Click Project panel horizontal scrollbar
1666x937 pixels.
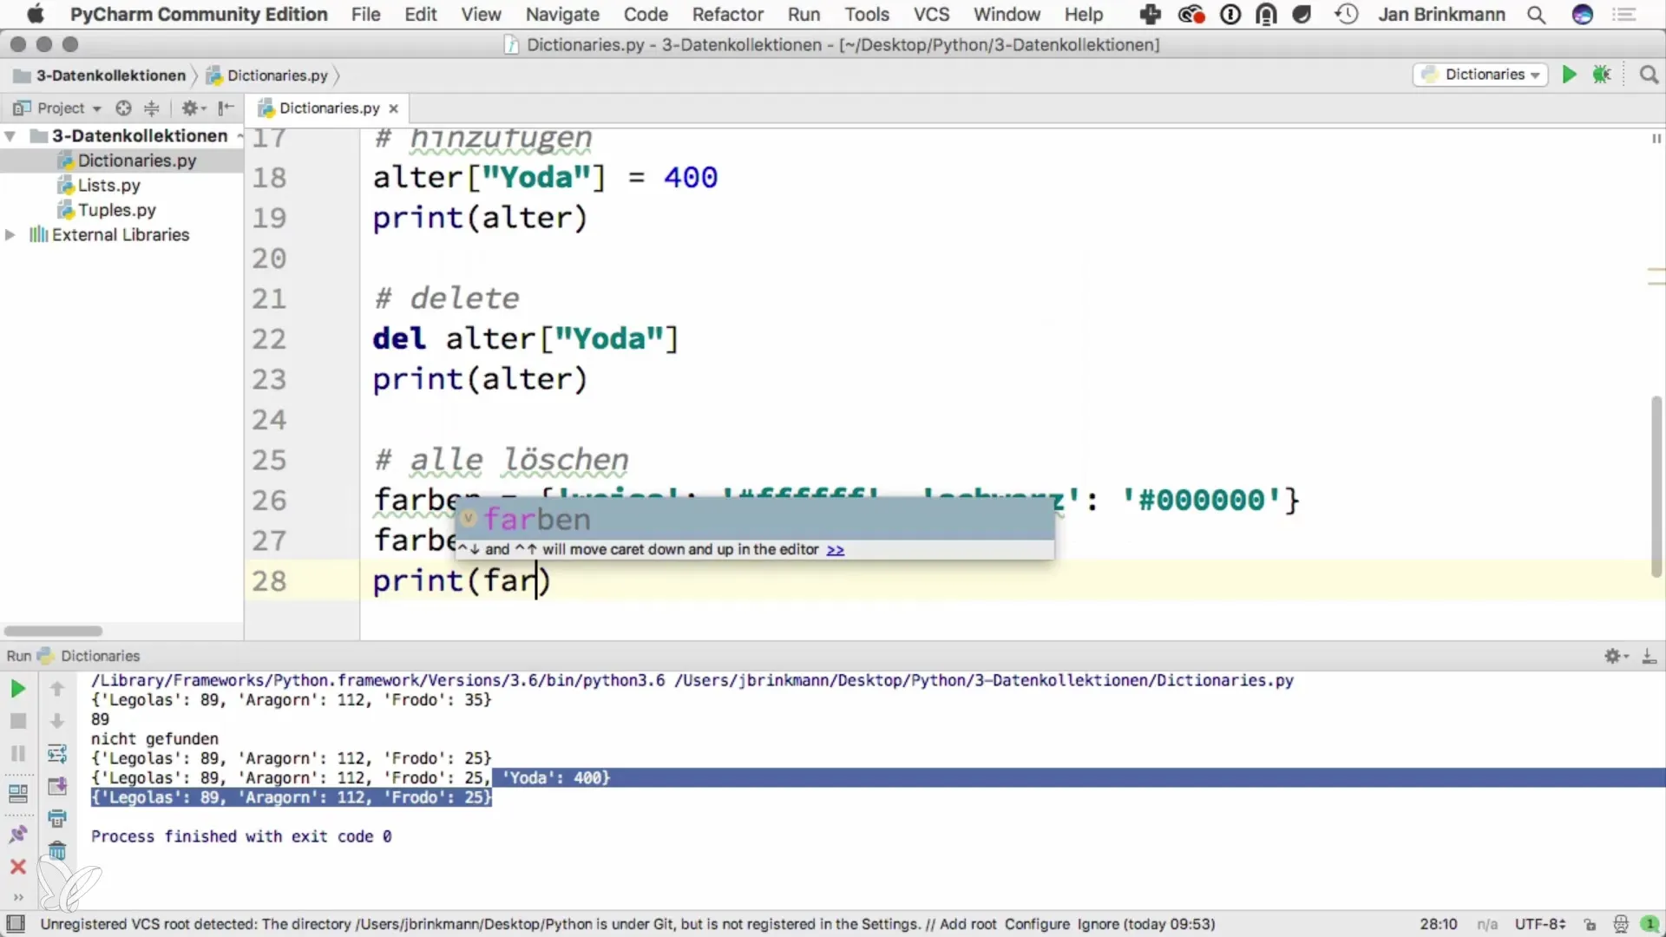point(53,631)
